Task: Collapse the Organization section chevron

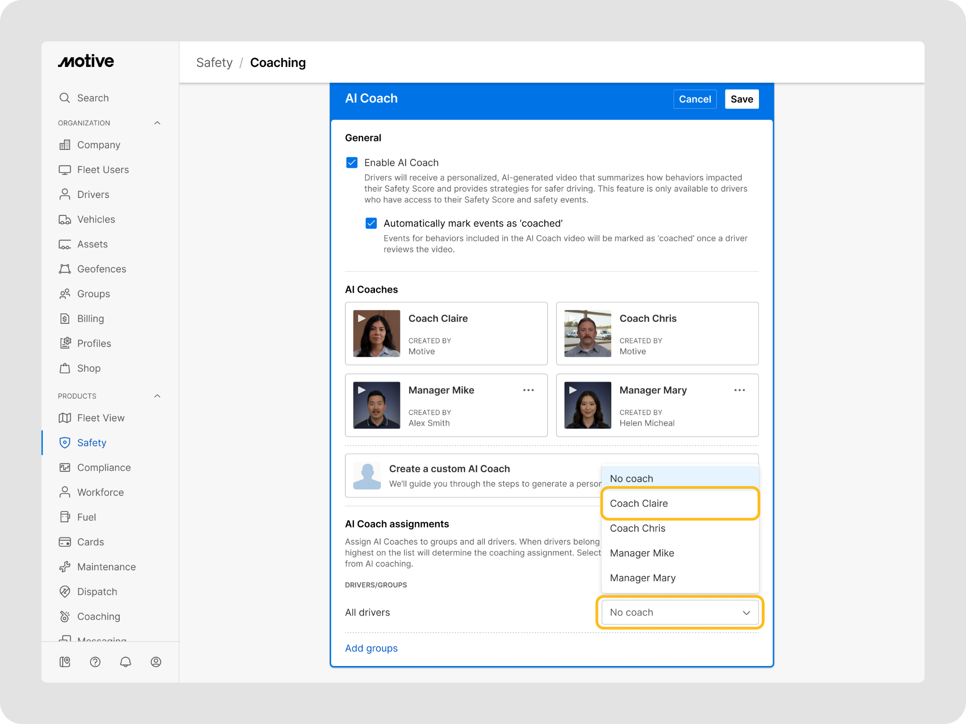Action: point(158,123)
